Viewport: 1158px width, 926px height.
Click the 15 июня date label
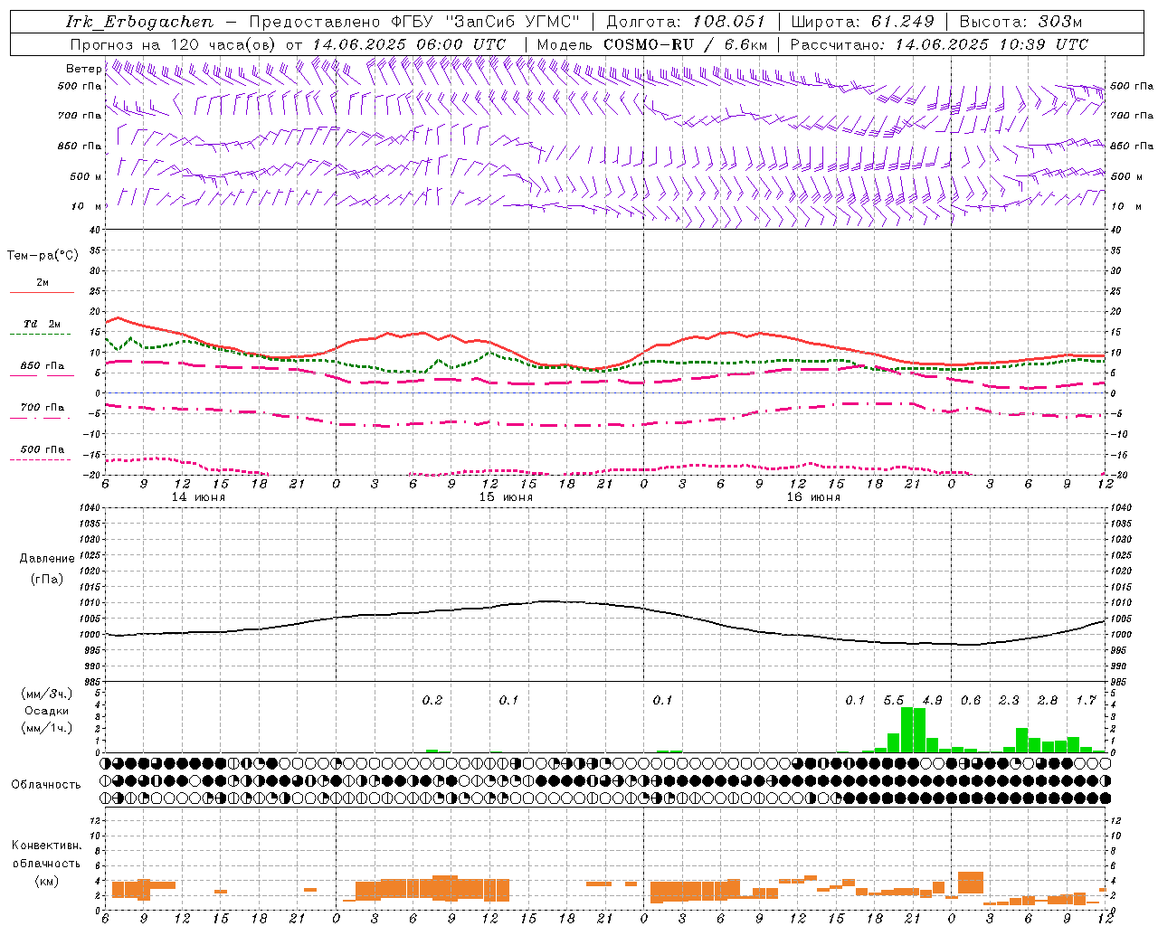[x=506, y=497]
